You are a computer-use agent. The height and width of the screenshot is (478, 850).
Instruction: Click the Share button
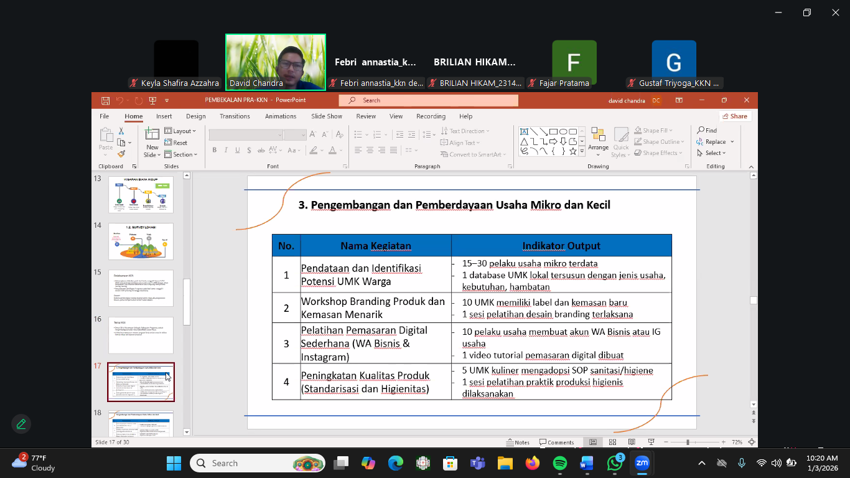[x=735, y=116]
